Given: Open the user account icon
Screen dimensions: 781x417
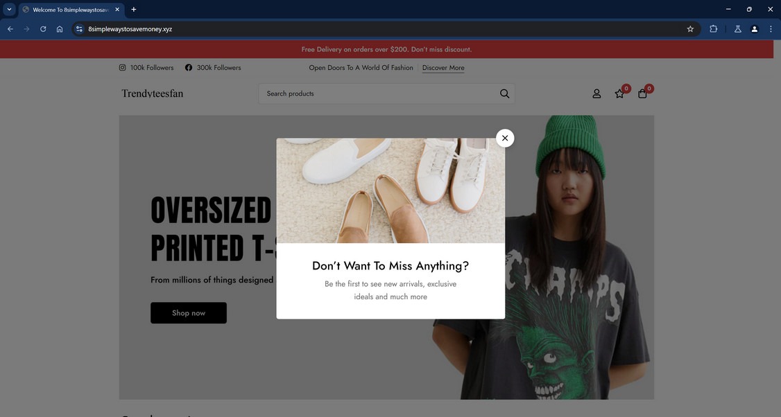Looking at the screenshot, I should [597, 94].
